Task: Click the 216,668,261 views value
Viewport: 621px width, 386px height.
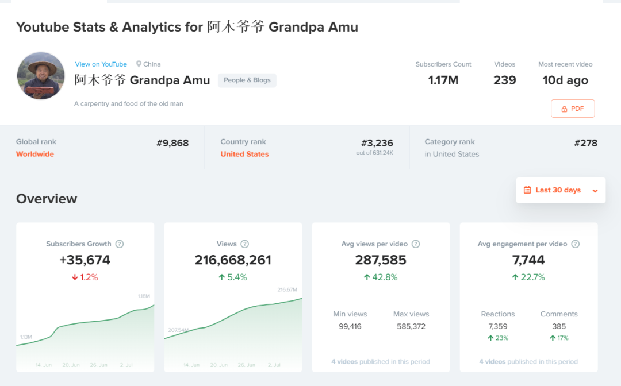Action: click(233, 260)
